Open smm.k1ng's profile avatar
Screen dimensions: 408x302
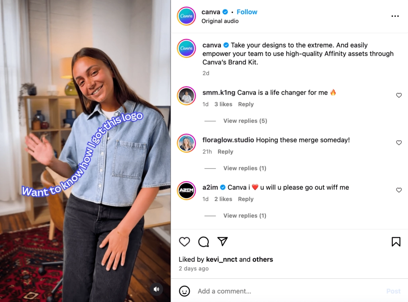186,96
